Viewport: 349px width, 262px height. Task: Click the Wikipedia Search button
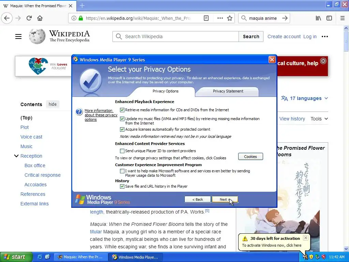pos(251,37)
